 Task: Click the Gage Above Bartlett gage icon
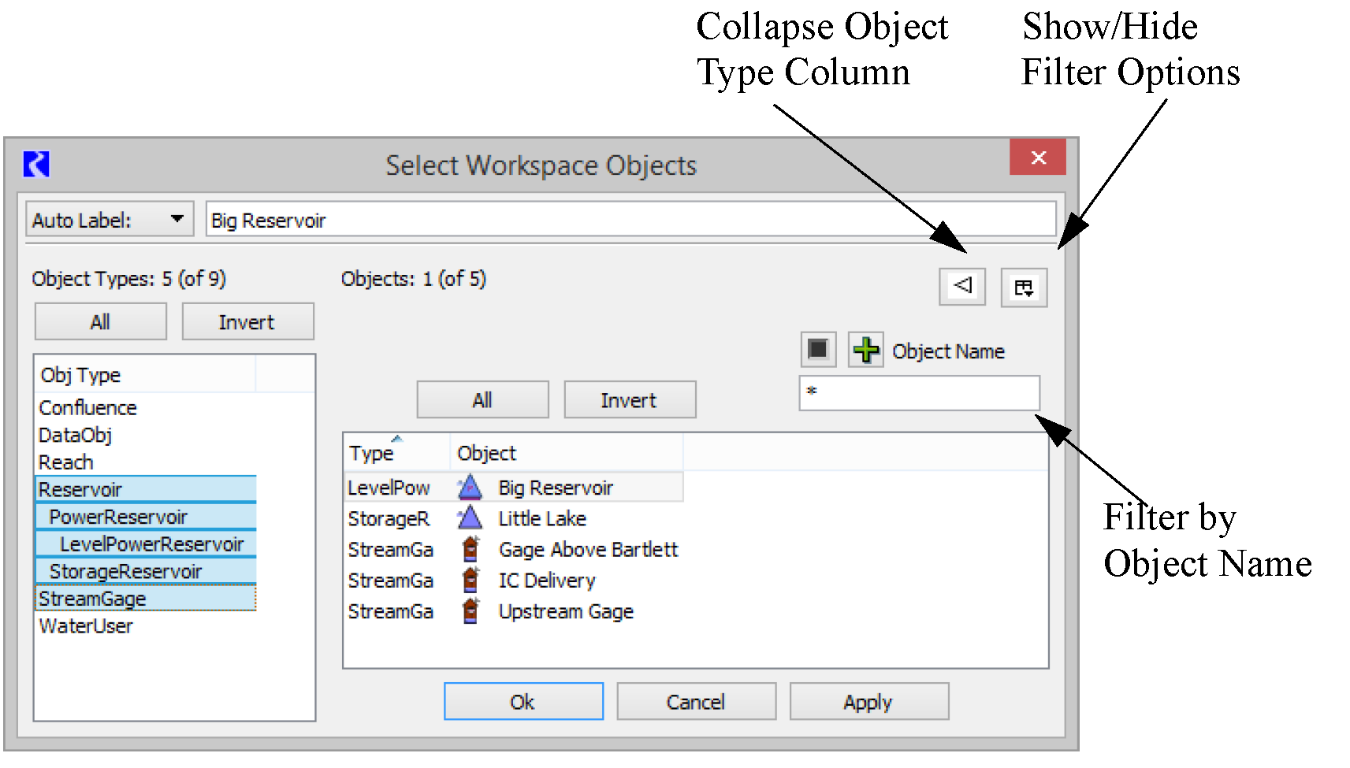click(470, 549)
